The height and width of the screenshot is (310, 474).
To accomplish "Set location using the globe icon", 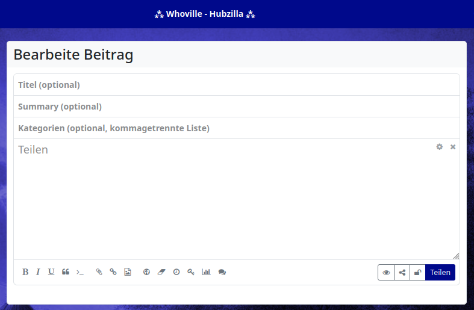I will click(146, 272).
